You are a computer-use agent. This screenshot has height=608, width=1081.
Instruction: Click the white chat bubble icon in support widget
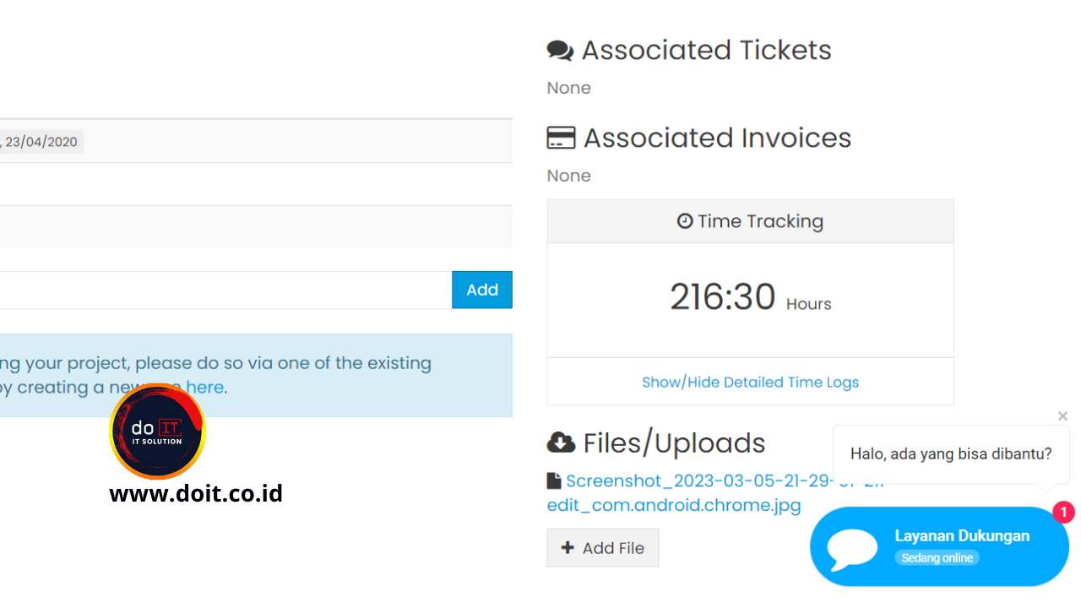click(851, 548)
